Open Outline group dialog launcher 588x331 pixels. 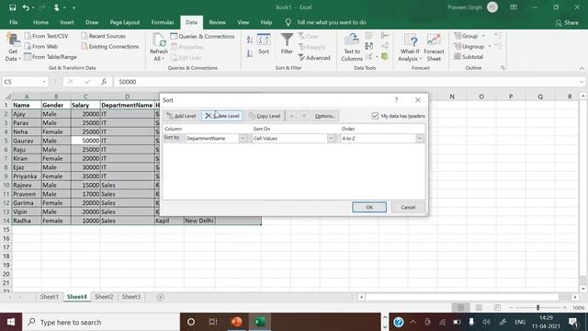[x=503, y=68]
